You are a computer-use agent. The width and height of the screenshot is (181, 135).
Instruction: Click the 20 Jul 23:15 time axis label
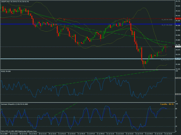click(x=52, y=134)
